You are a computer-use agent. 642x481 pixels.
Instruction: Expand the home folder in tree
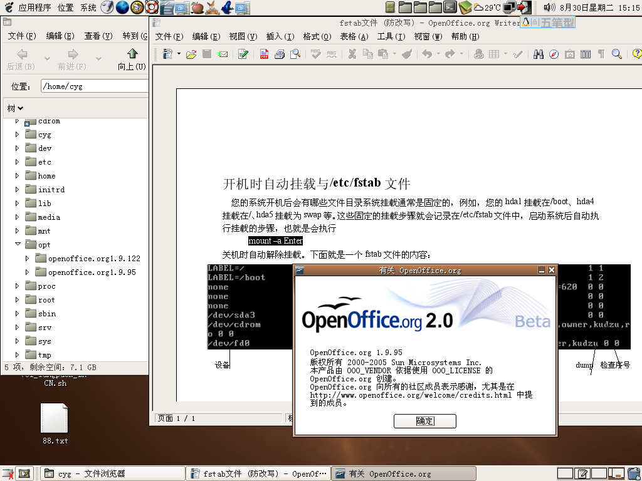pos(17,176)
